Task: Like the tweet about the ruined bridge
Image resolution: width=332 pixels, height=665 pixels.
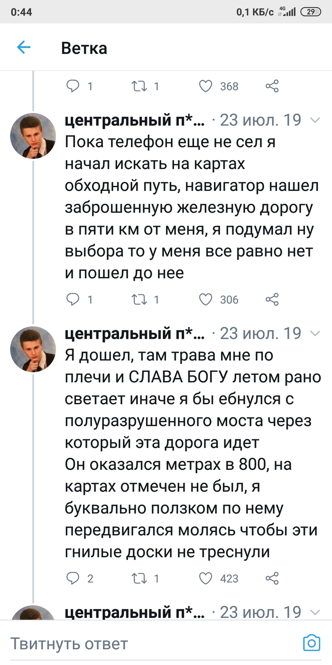Action: pyautogui.click(x=205, y=578)
